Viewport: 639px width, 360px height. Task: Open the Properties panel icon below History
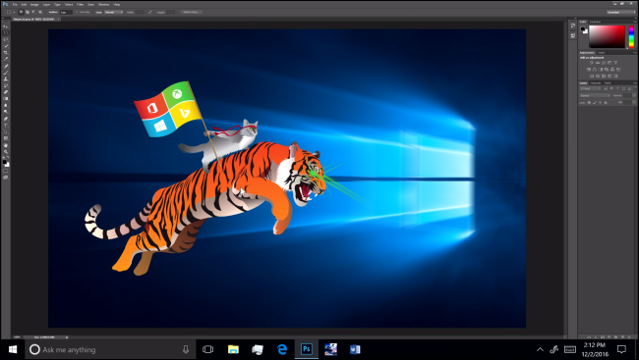(x=573, y=35)
